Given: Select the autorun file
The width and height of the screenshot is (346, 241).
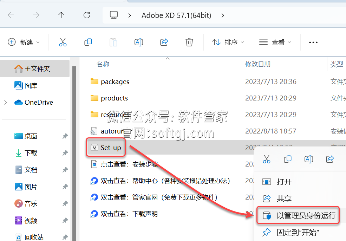Looking at the screenshot, I should click(x=107, y=131).
